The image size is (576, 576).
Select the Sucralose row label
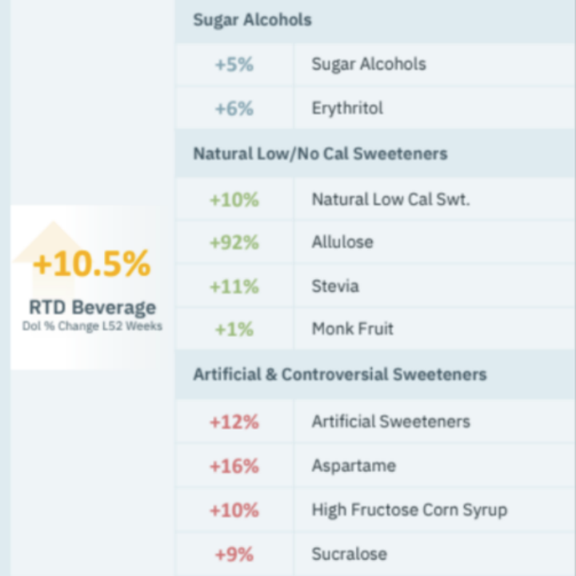pyautogui.click(x=350, y=554)
